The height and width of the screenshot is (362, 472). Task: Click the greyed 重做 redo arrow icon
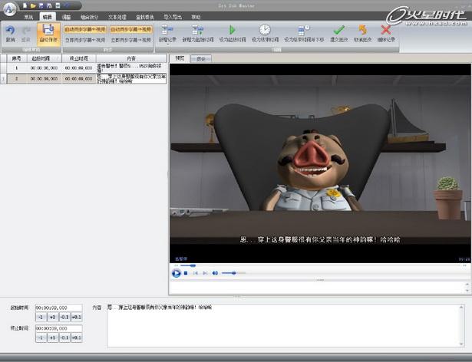pos(26,30)
